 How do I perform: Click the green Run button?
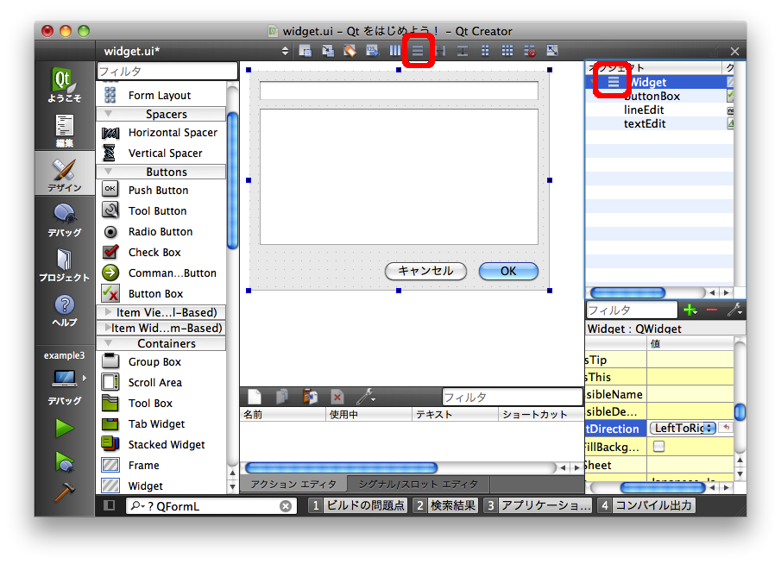[65, 428]
